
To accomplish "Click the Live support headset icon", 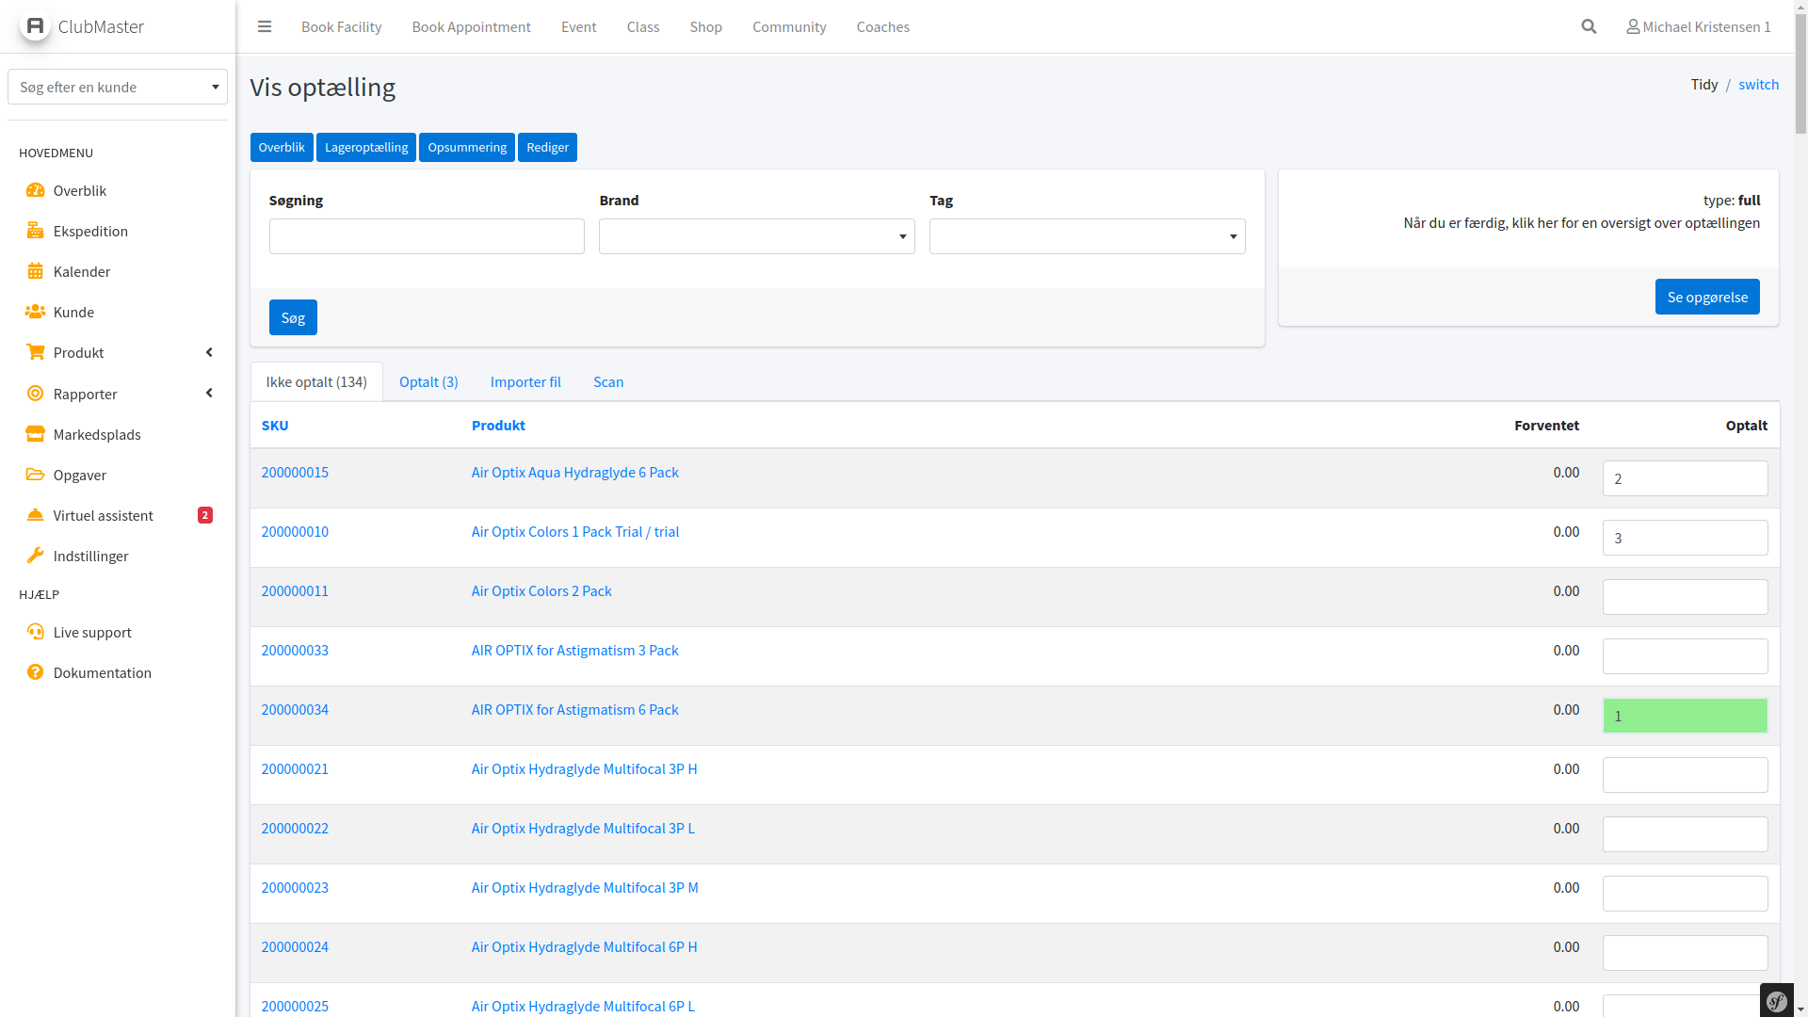I will (35, 632).
